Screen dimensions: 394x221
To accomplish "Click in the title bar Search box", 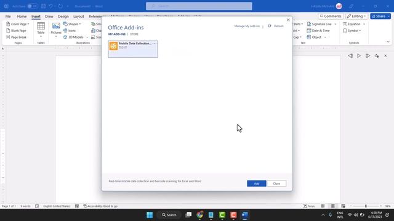I will click(x=199, y=6).
